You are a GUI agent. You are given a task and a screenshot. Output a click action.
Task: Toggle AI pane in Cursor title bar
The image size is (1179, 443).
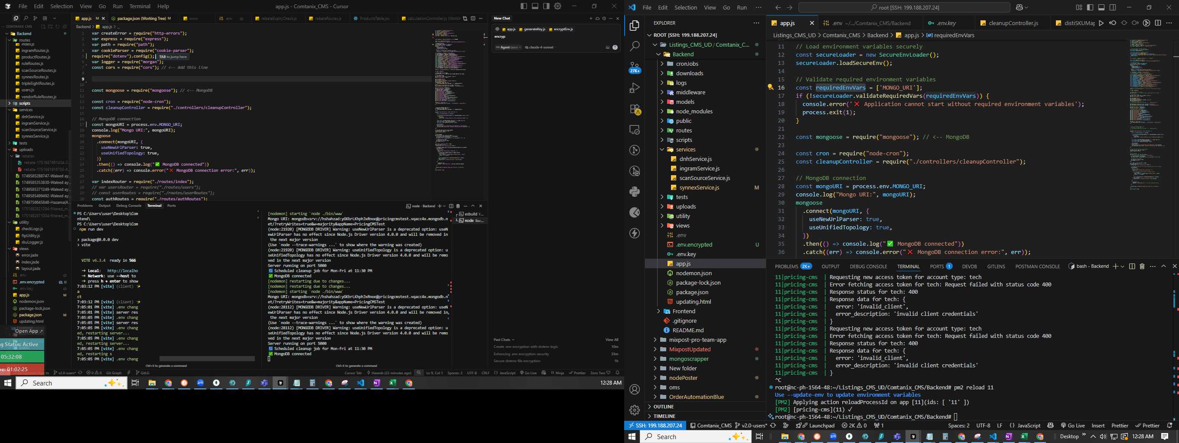pos(547,6)
